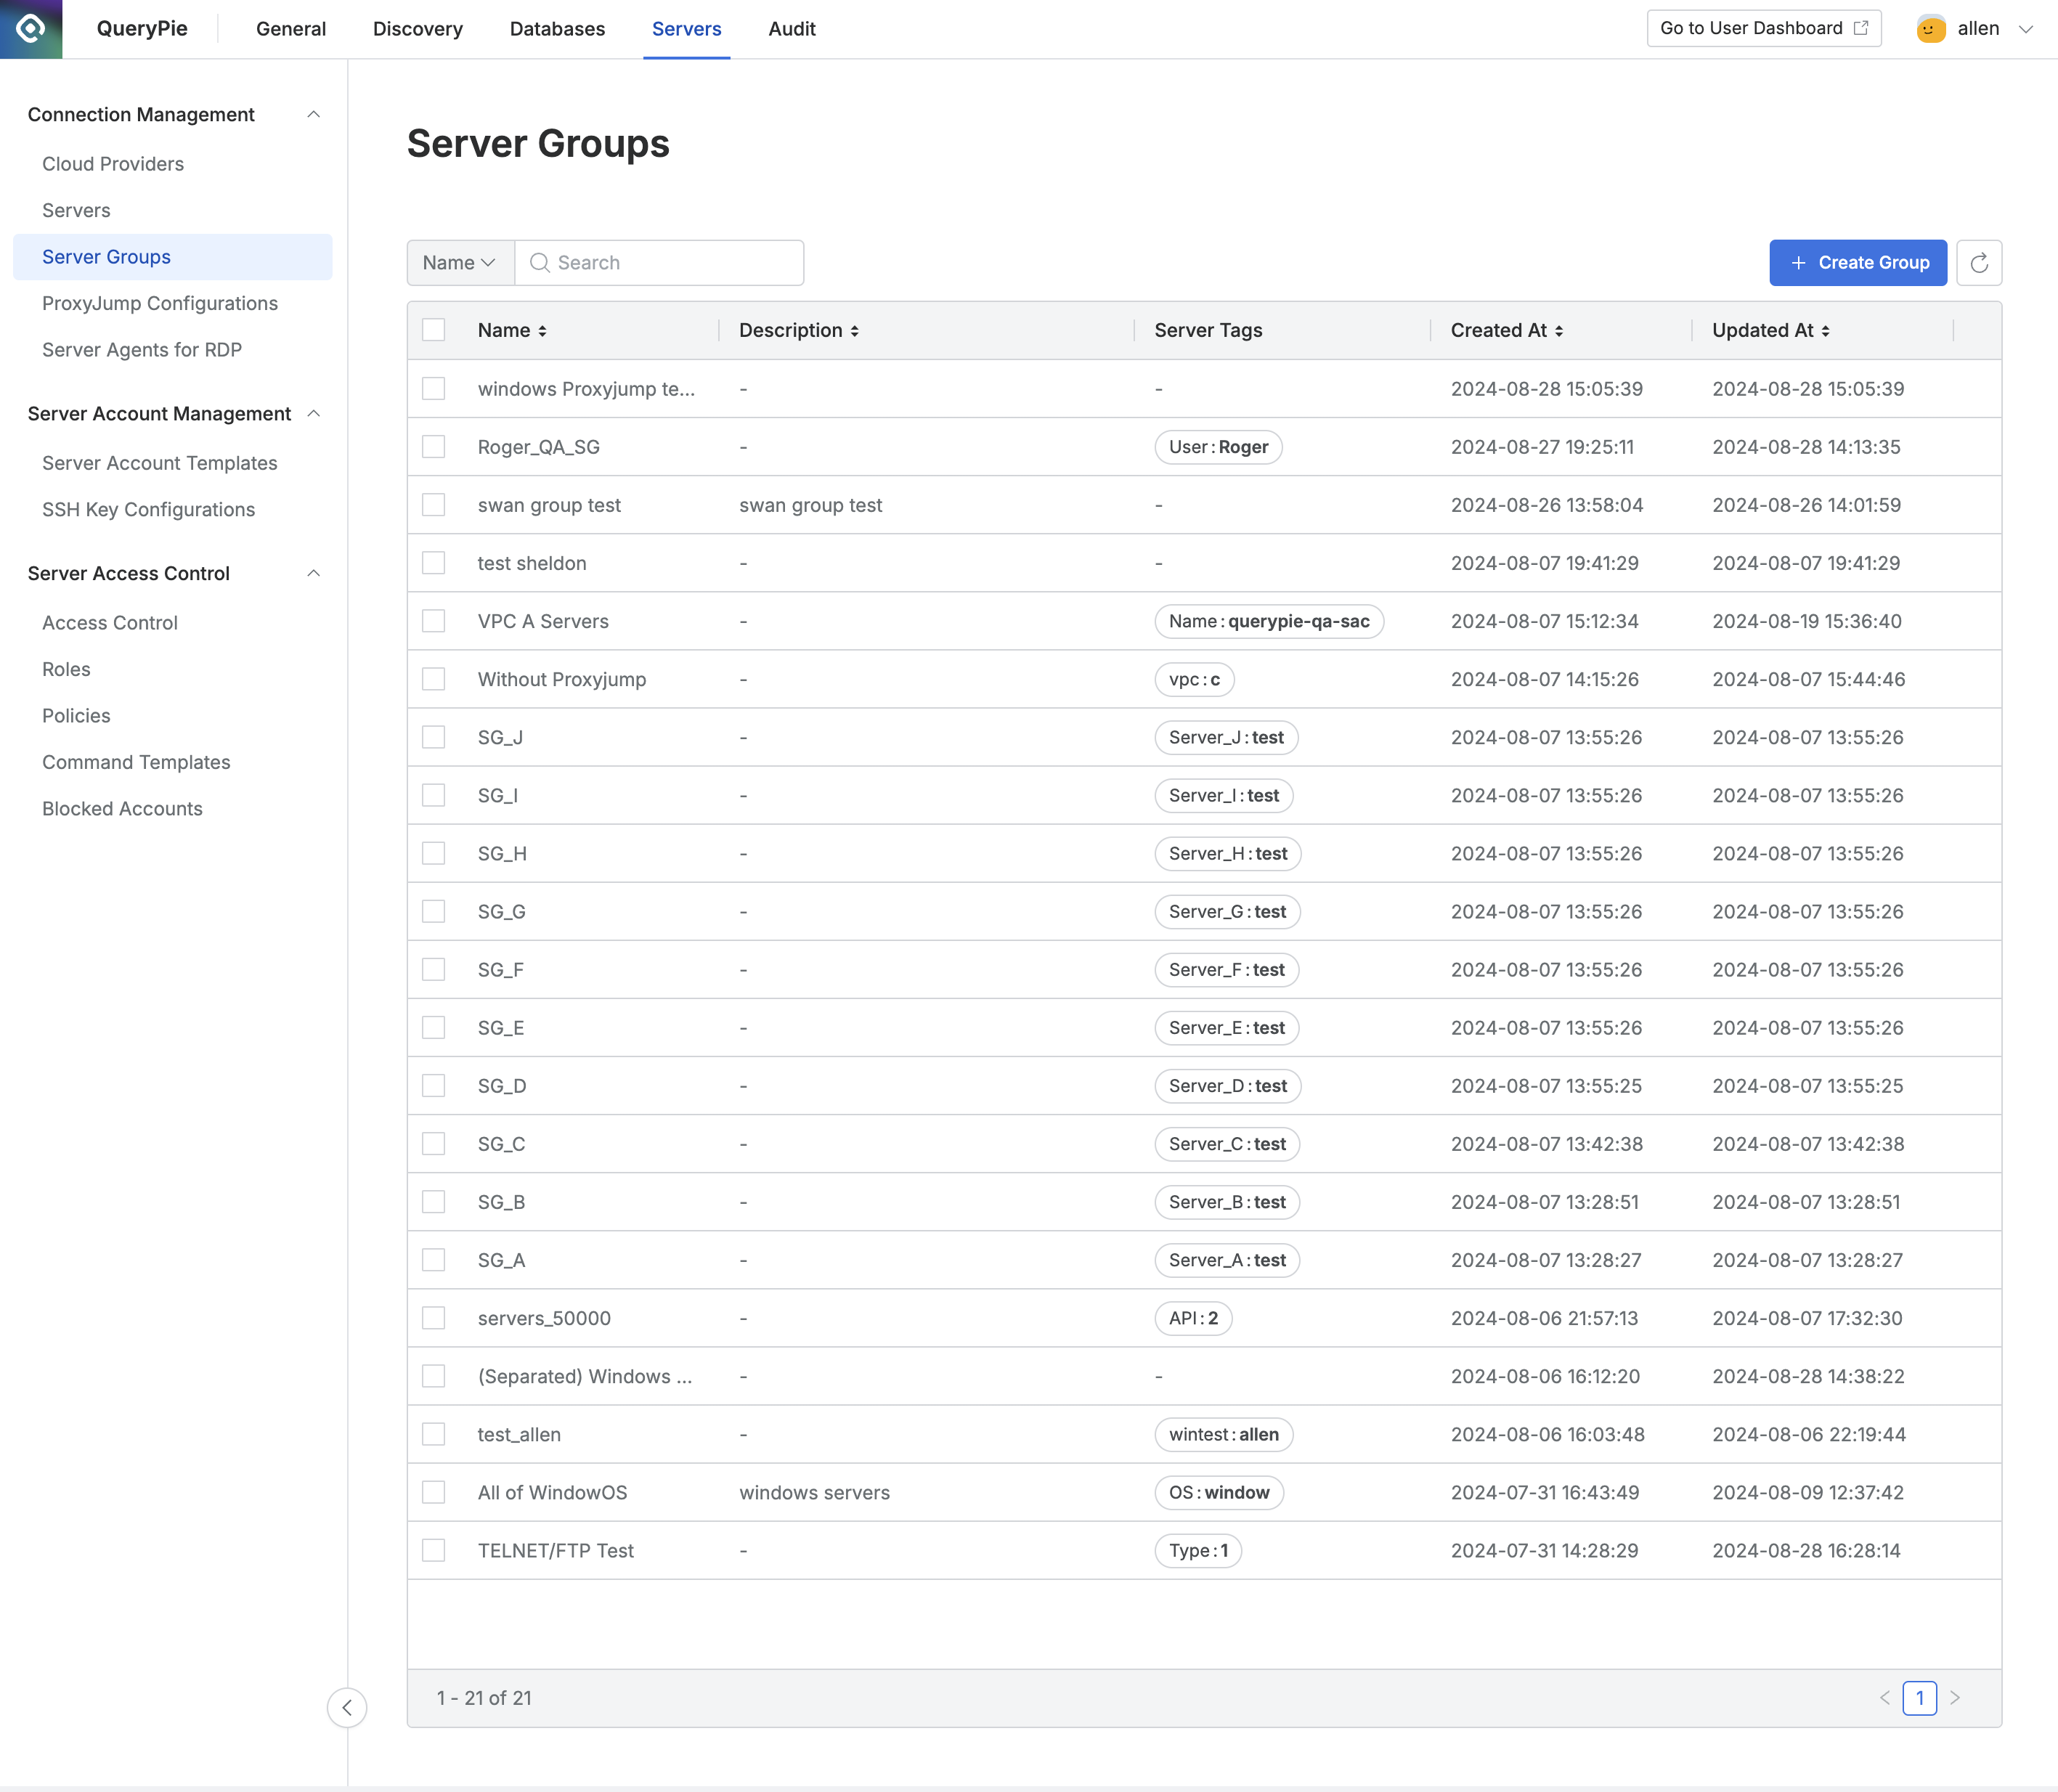This screenshot has width=2058, height=1792.
Task: Open the Audit top menu
Action: [791, 29]
